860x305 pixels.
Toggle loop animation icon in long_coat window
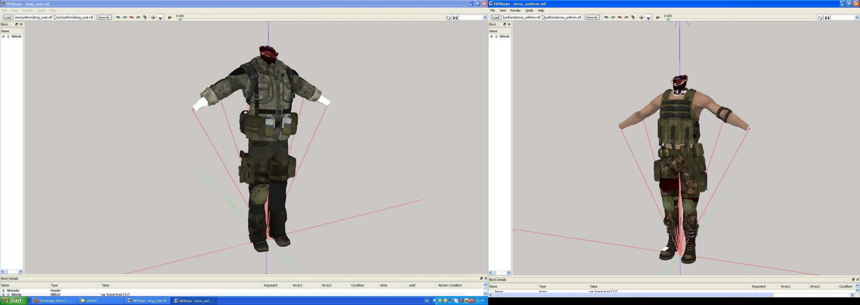tap(448, 17)
